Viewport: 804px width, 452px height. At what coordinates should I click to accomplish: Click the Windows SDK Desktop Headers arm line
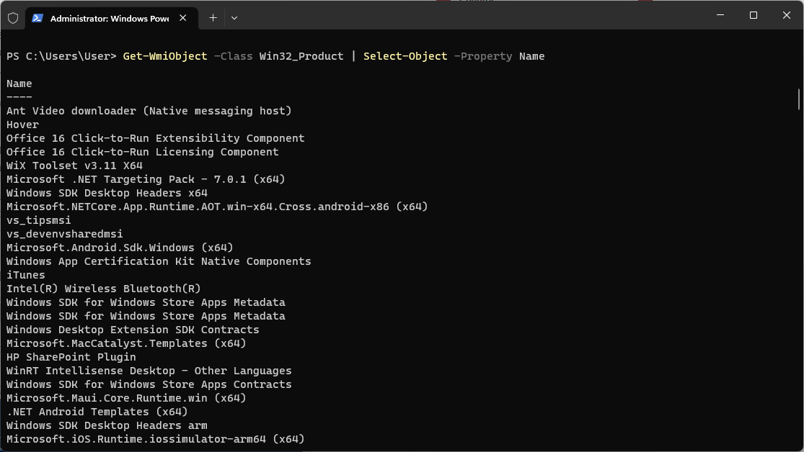[107, 425]
